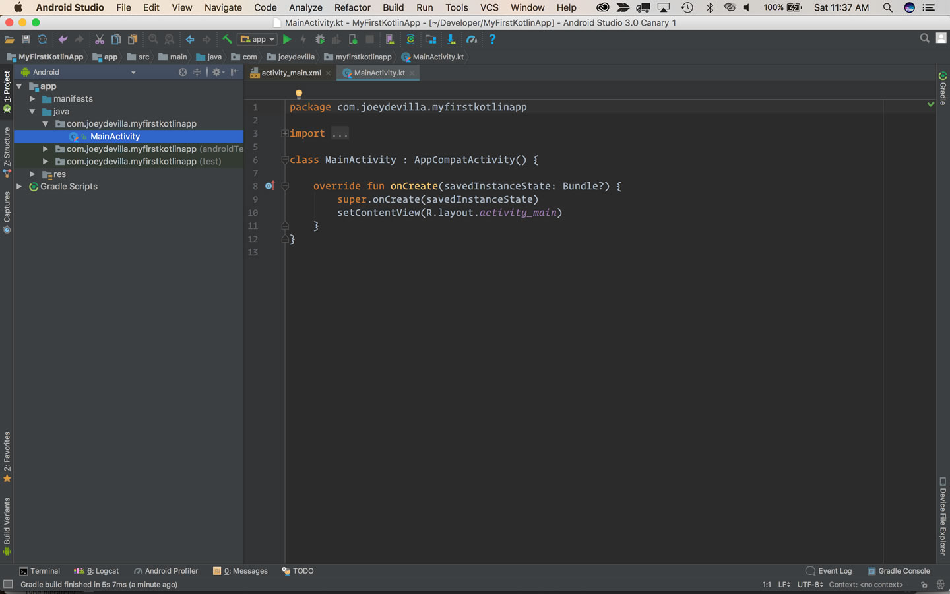Run the app with green play button
Screen dimensions: 950x594
[x=287, y=40]
